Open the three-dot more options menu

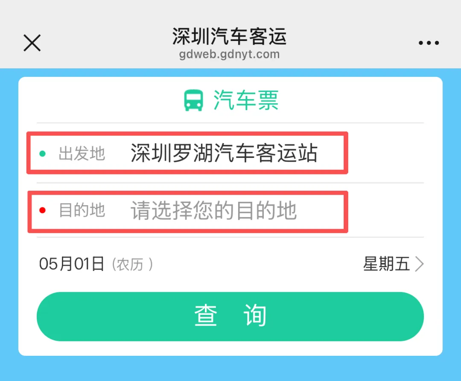click(429, 43)
